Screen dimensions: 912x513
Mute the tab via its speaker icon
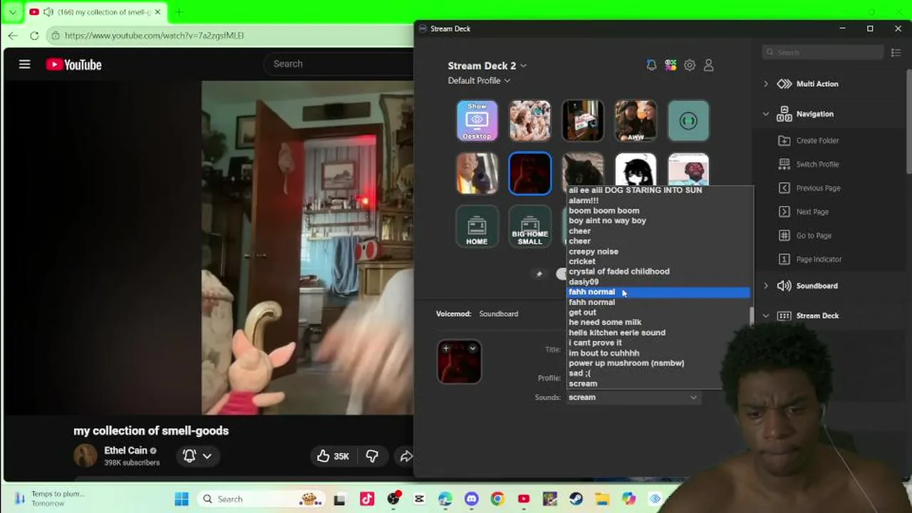(x=48, y=12)
